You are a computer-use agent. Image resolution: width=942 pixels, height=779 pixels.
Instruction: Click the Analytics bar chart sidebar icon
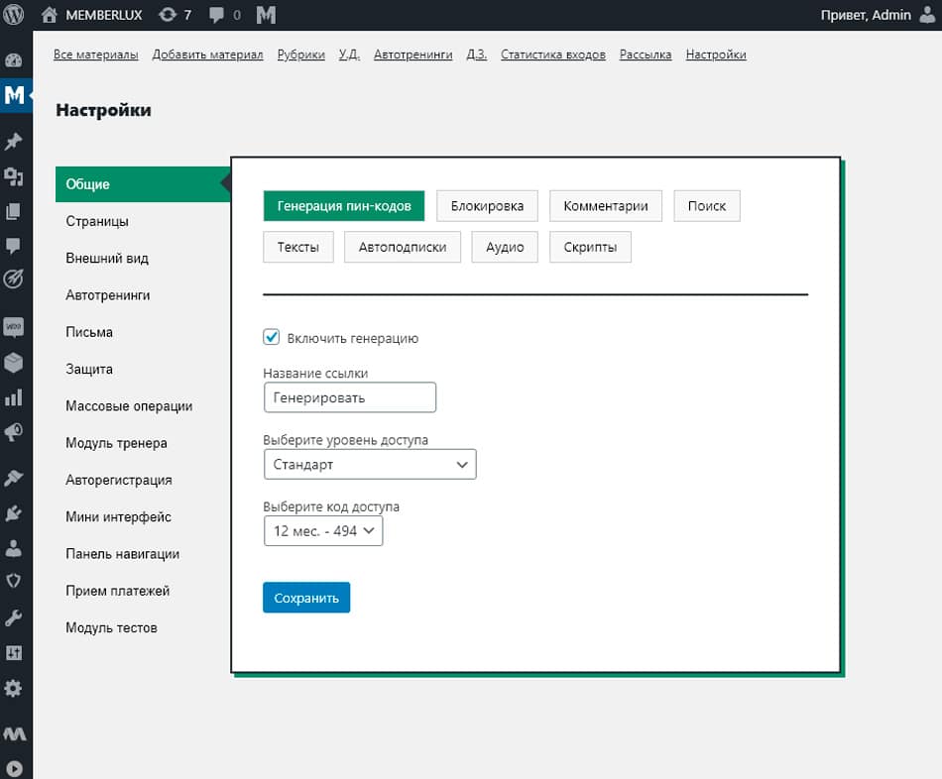tap(14, 397)
